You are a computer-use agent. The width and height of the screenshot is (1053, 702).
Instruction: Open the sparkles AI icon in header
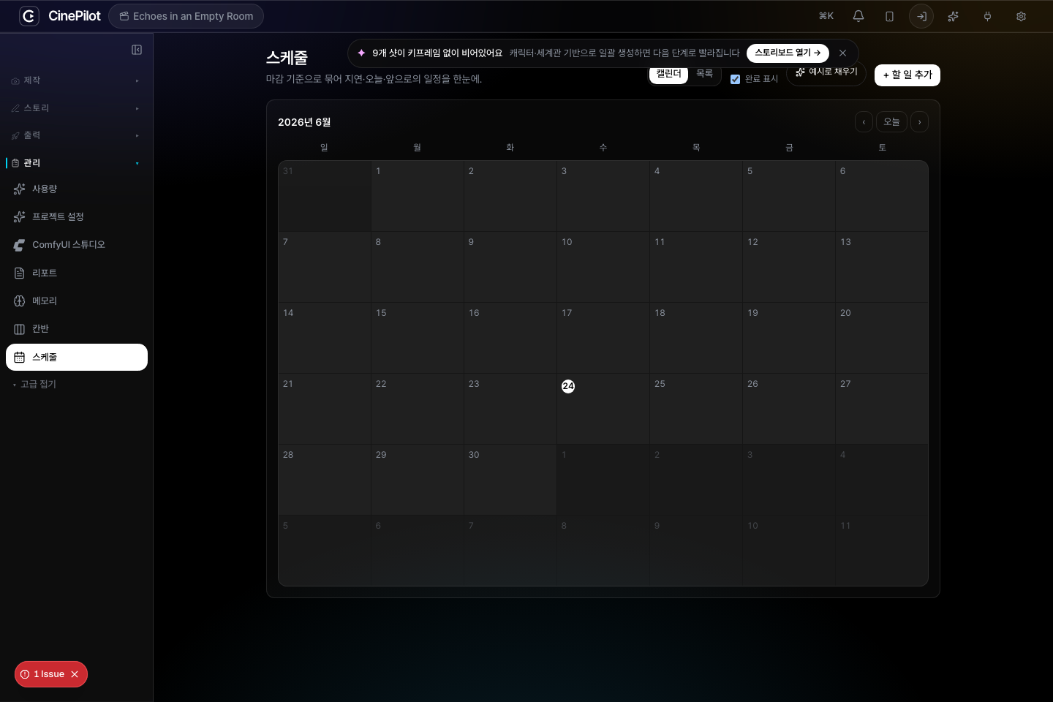(x=953, y=16)
